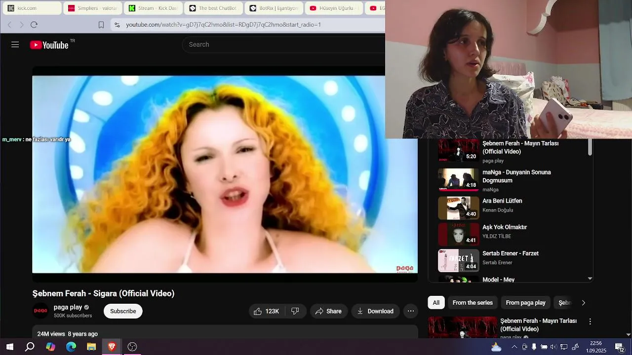Click in the YouTube Search field
The height and width of the screenshot is (355, 632).
tap(284, 44)
